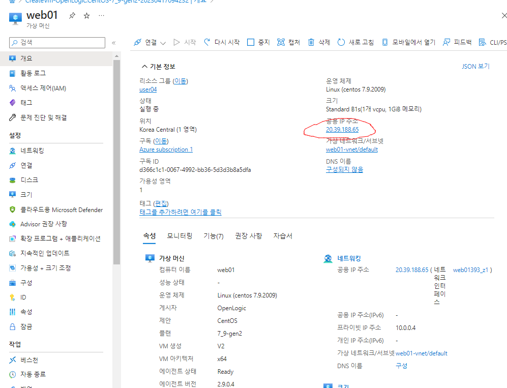Click the 시작 (Start) toolbar button
Image resolution: width=507 pixels, height=388 pixels.
pos(185,42)
